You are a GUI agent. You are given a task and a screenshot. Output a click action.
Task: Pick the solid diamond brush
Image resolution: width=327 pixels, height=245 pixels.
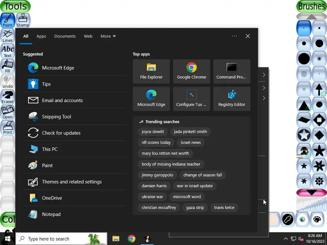coord(319,135)
